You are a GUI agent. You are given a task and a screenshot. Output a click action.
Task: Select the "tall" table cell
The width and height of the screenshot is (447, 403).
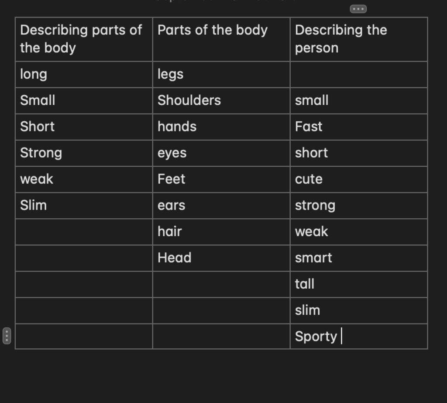click(358, 284)
